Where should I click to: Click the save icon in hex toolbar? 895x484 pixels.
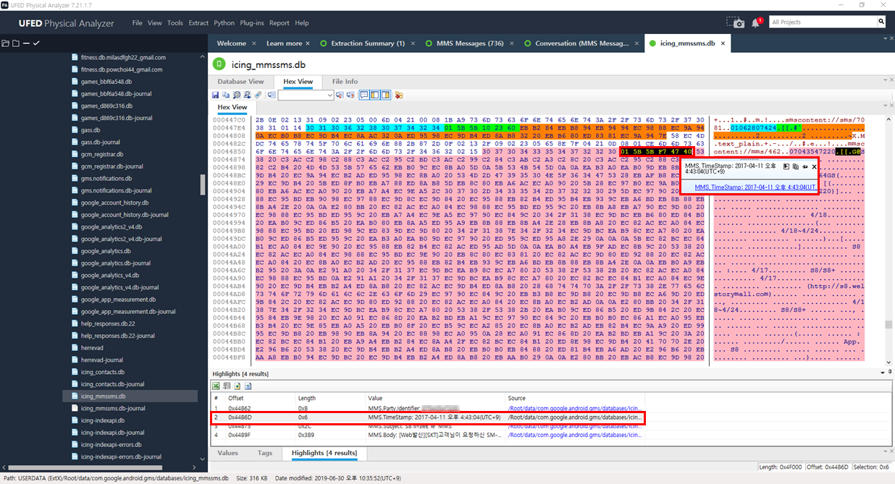[x=215, y=95]
